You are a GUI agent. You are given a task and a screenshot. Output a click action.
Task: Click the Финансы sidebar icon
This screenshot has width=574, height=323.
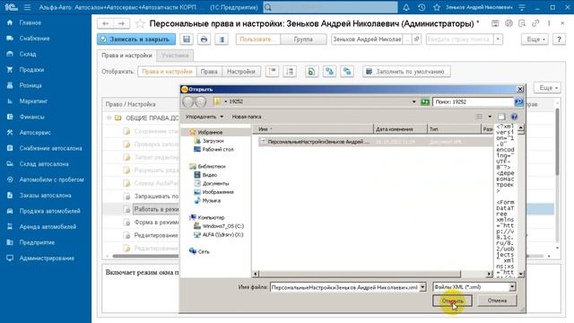pyautogui.click(x=10, y=117)
